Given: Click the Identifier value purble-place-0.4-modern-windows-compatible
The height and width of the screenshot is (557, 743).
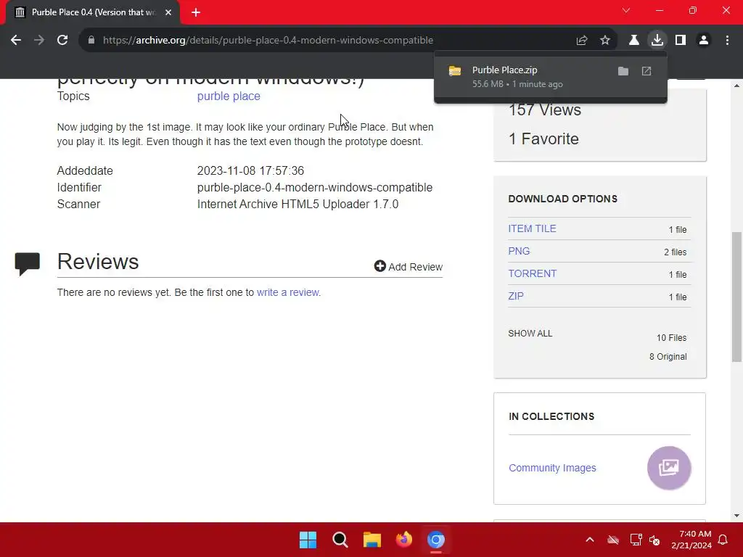Looking at the screenshot, I should coord(315,188).
